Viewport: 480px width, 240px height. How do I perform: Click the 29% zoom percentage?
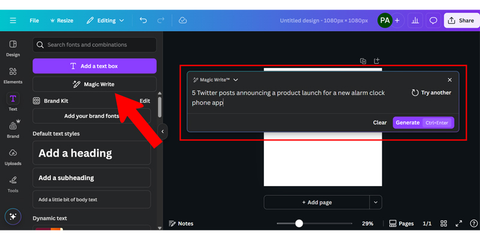click(x=367, y=223)
